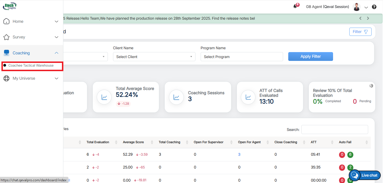Viewport: 383px width, 183px height.
Task: Open Coachee Tactical Warehouse menu item
Action: 31,65
